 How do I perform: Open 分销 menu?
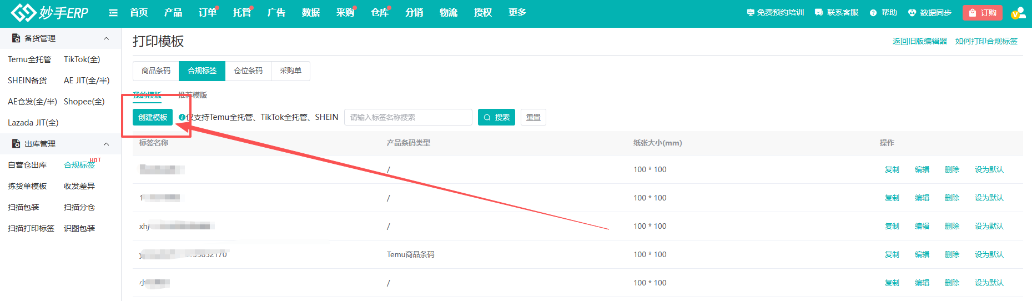pos(414,12)
